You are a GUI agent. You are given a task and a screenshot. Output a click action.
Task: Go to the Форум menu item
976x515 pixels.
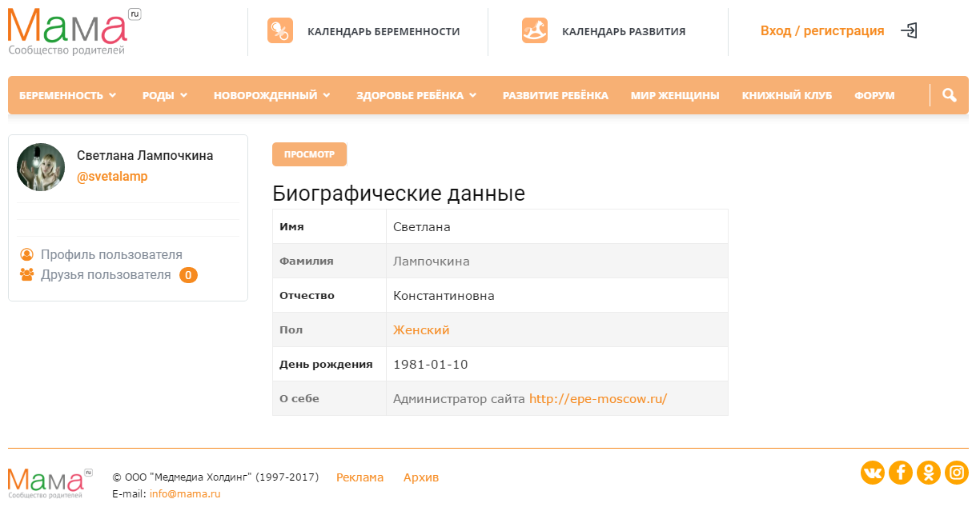pyautogui.click(x=874, y=95)
